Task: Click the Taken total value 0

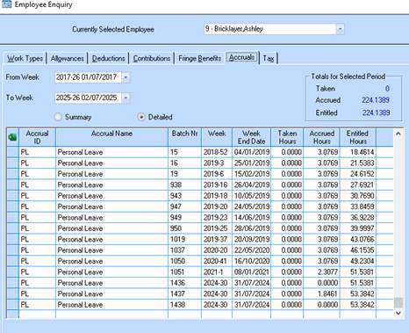Action: tap(387, 89)
